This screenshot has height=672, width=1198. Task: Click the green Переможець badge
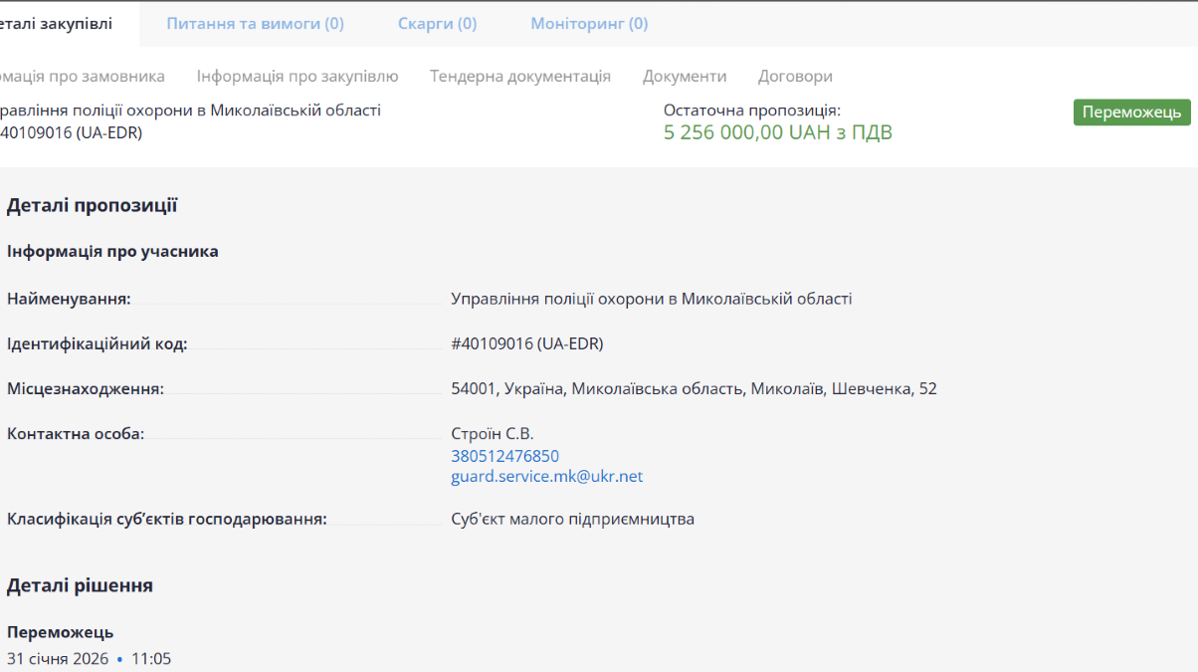[1131, 112]
